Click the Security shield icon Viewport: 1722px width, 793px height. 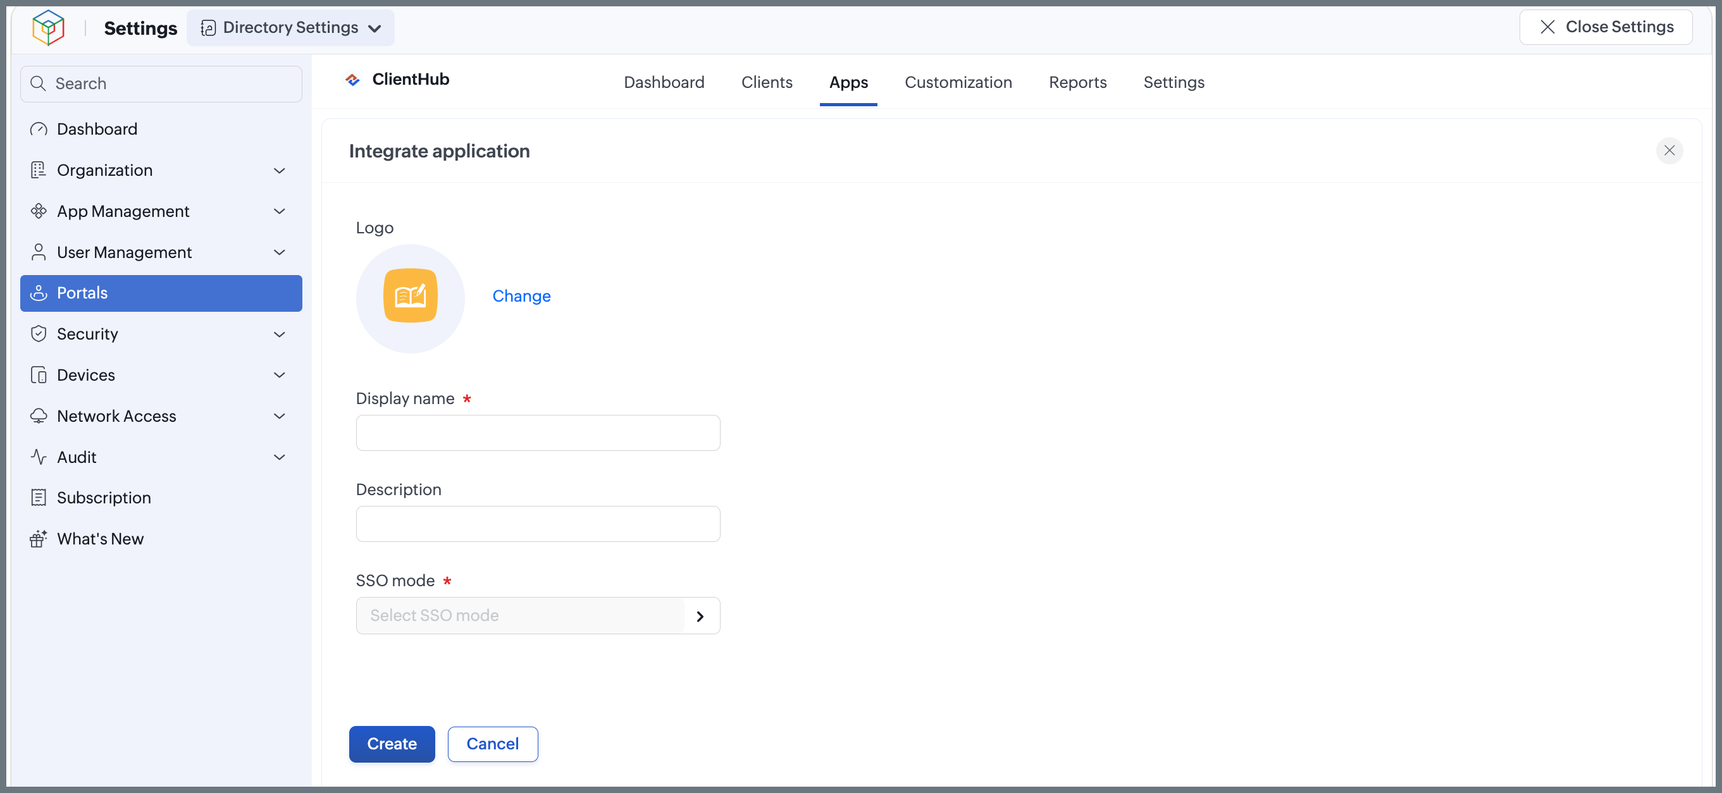click(x=39, y=334)
